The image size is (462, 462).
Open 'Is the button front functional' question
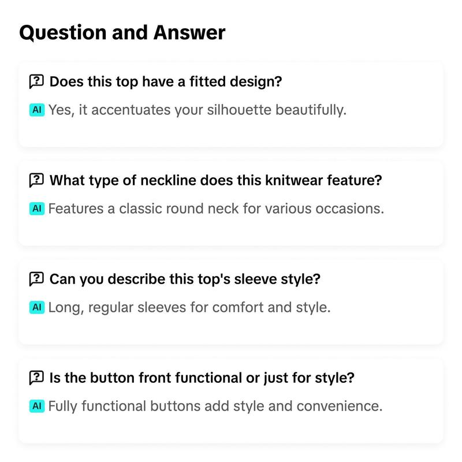[202, 378]
